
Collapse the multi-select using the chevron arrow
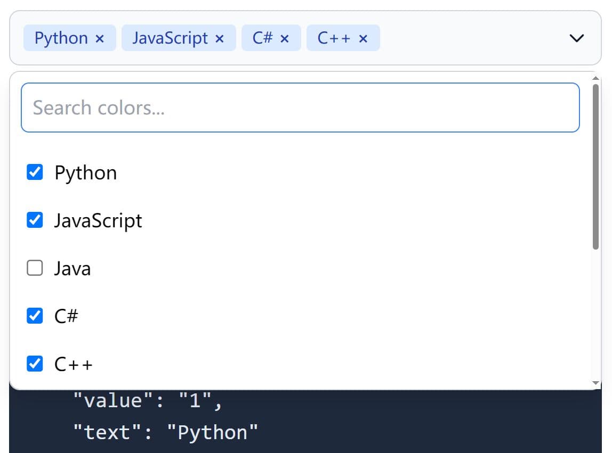(577, 38)
